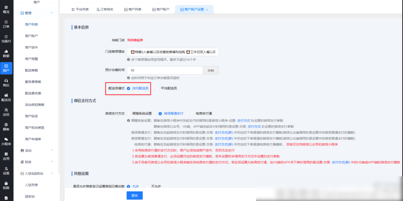Collapse the 管理 menu section
403x201 pixels.
tap(52, 13)
